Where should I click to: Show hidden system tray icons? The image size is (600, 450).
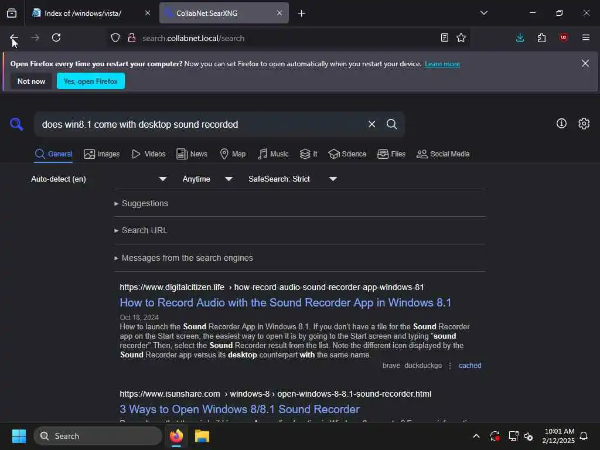pos(476,436)
